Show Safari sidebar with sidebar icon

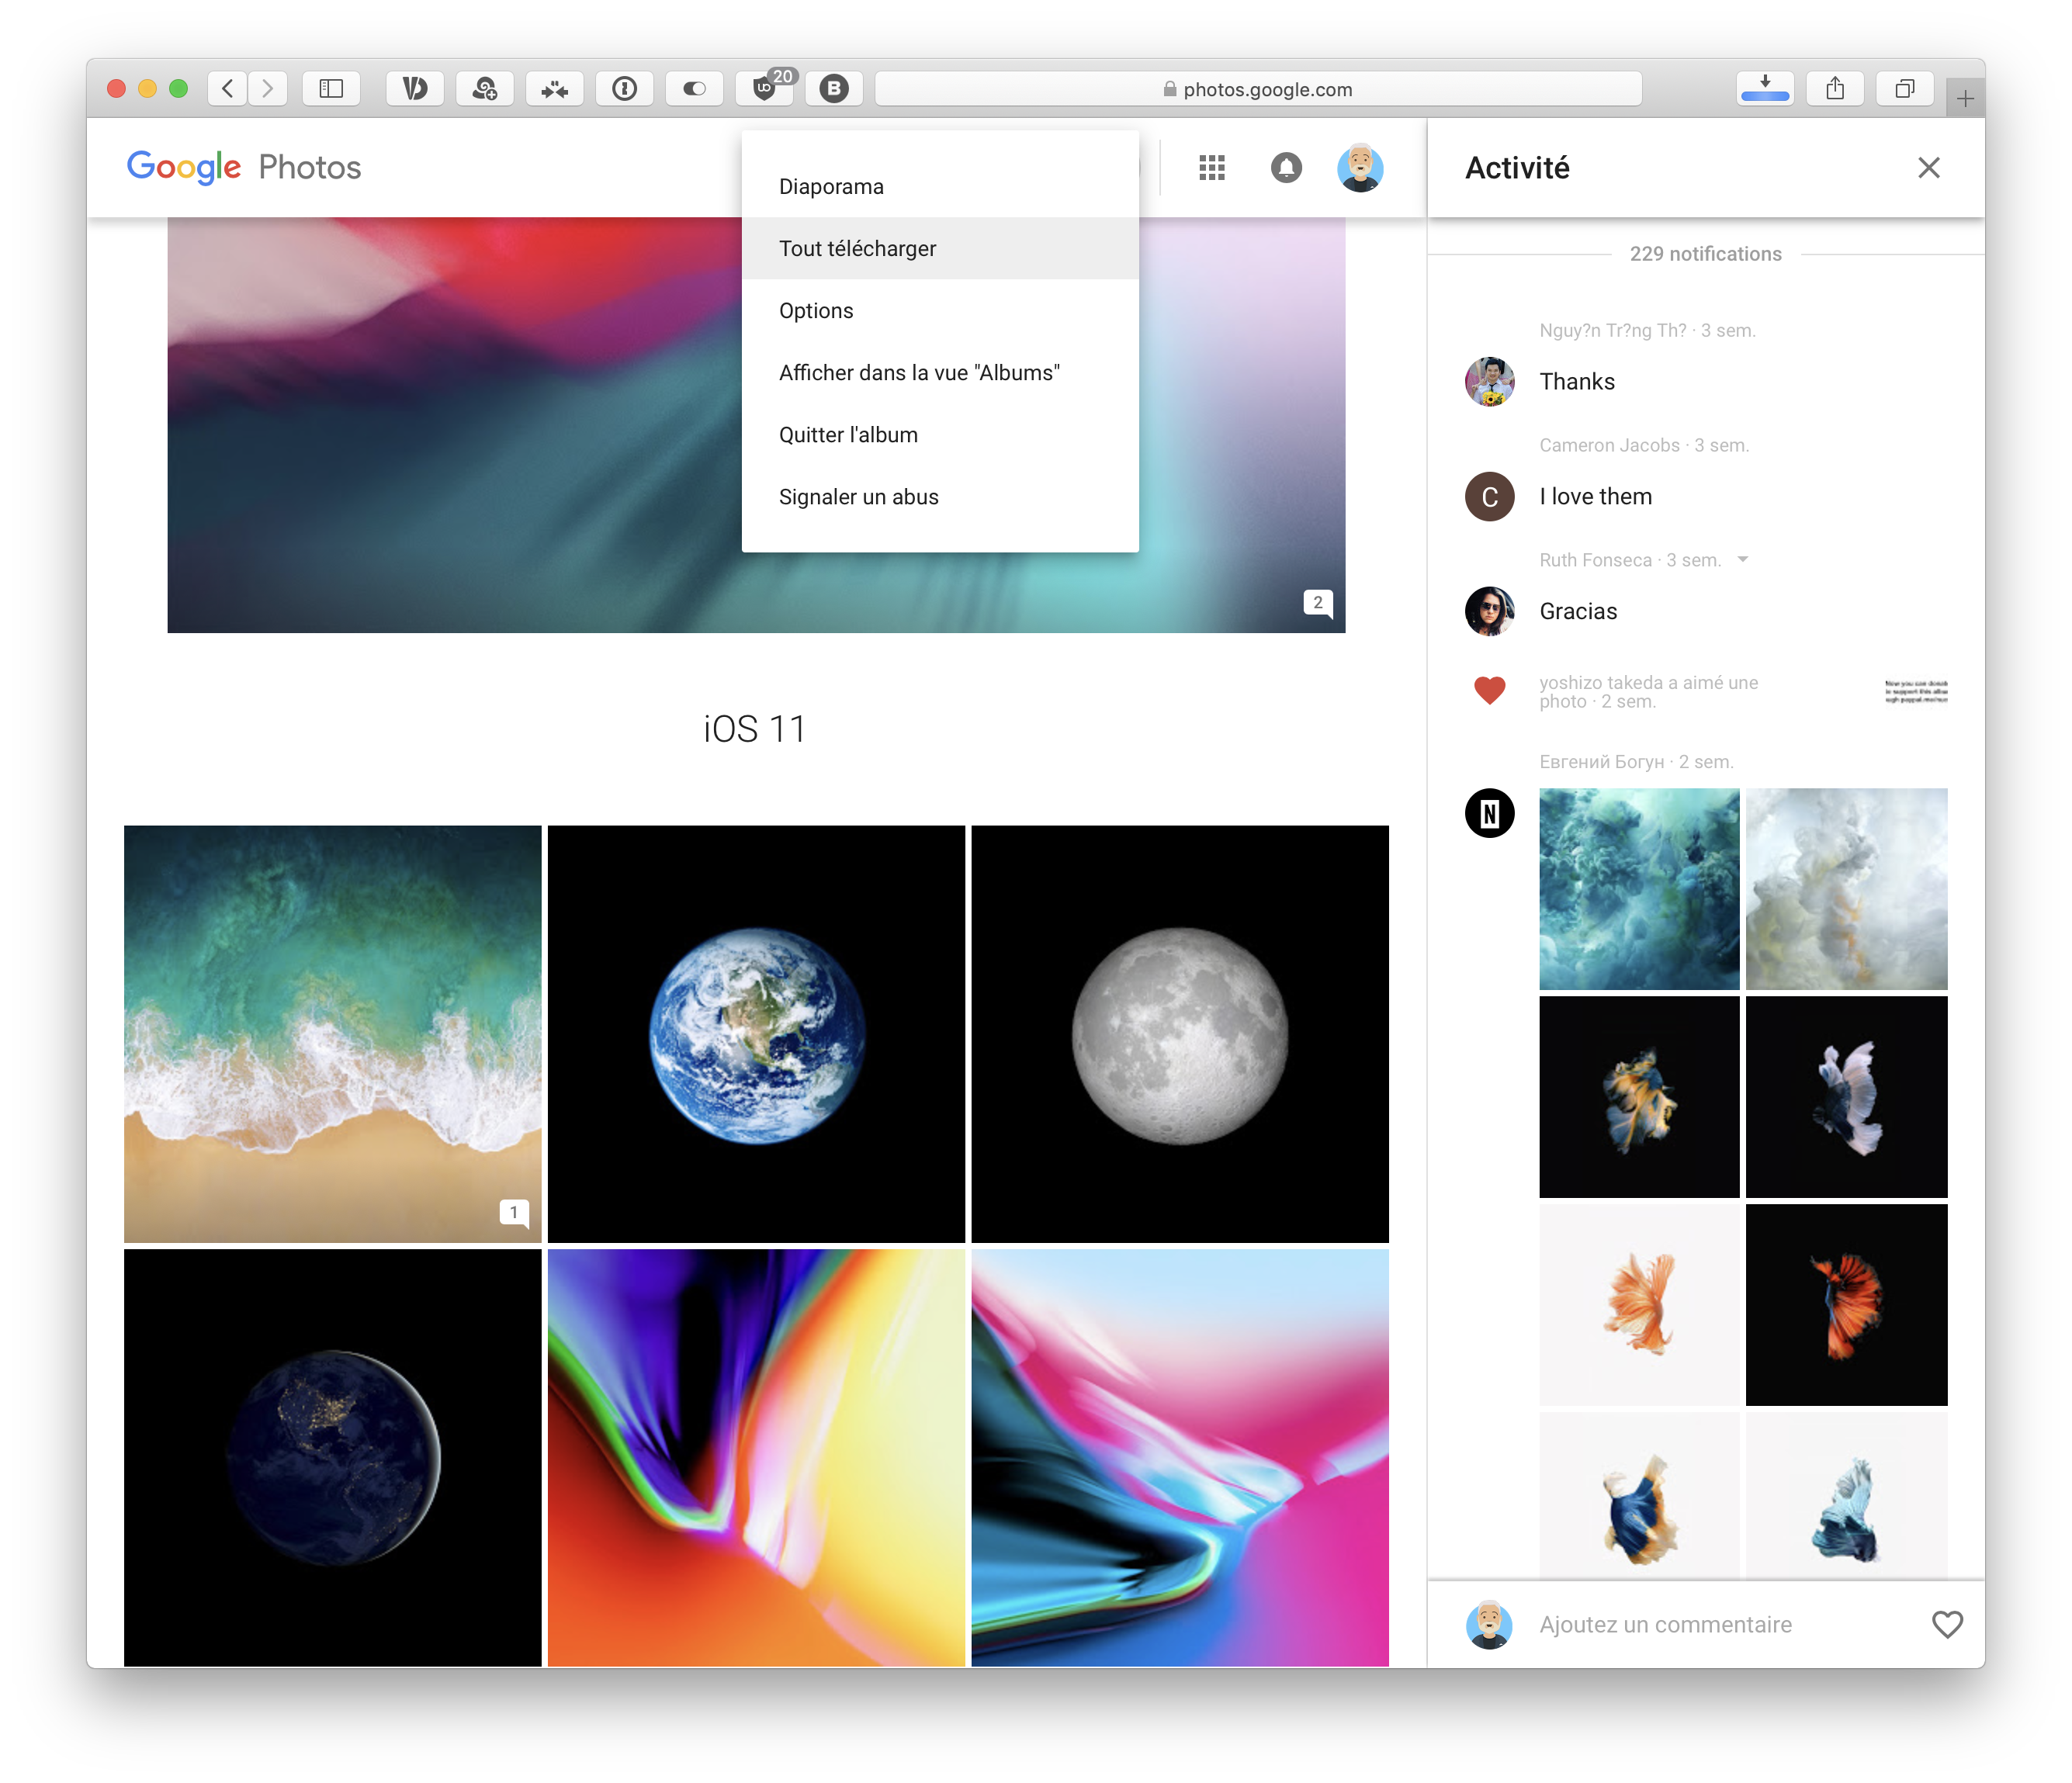coord(331,89)
